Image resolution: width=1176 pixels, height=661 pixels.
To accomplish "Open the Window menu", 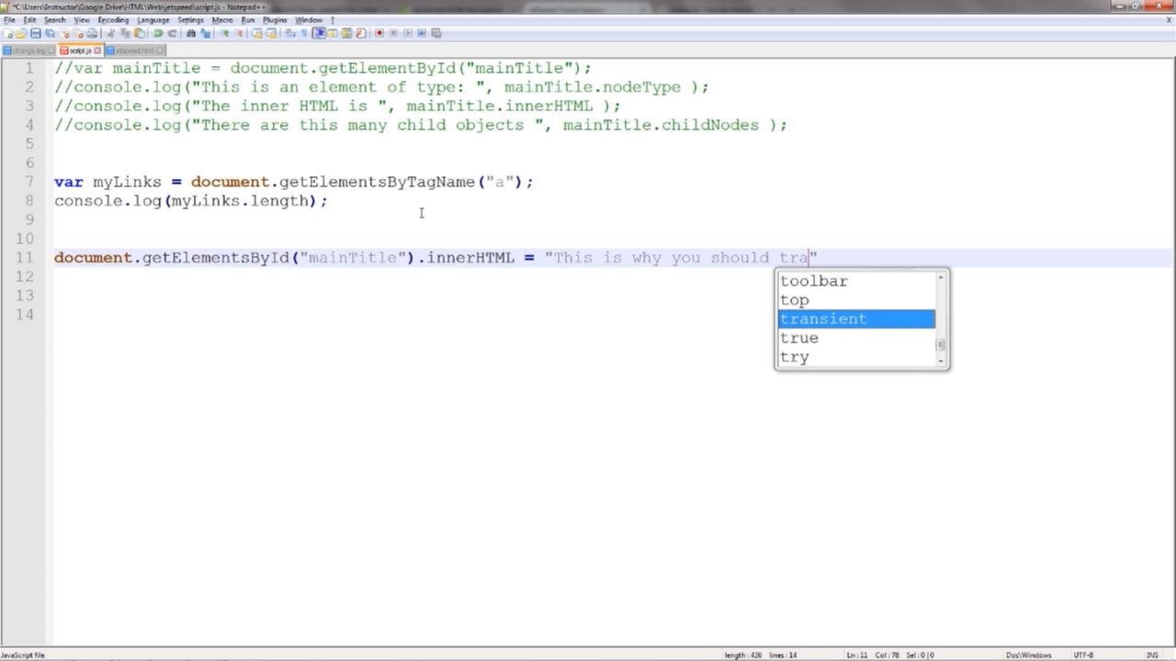I will [309, 19].
